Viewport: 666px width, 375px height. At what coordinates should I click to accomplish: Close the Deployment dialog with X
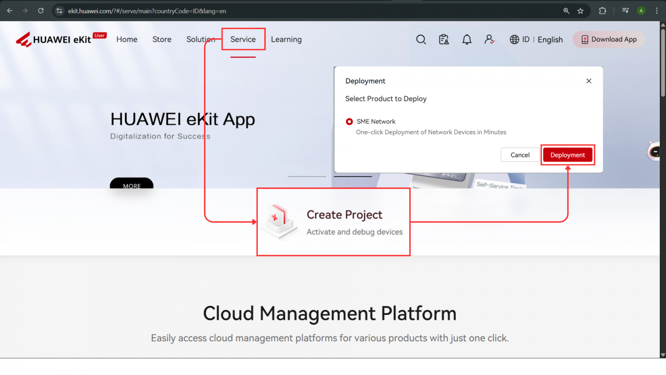click(x=589, y=81)
